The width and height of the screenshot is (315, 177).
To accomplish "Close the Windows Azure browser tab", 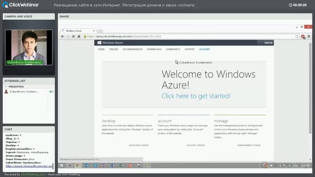I will pyautogui.click(x=94, y=31).
